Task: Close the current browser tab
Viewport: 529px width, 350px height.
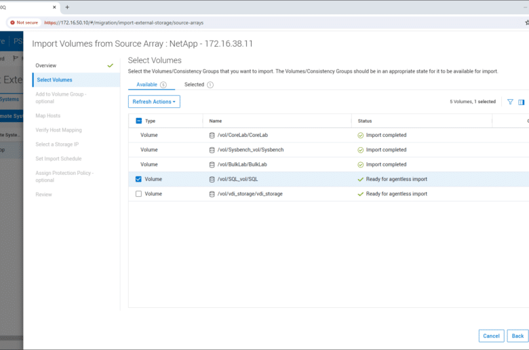Action: 54,7
